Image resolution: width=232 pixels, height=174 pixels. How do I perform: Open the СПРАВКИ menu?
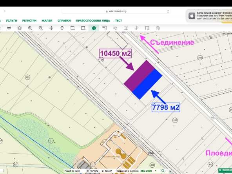pyautogui.click(x=64, y=20)
